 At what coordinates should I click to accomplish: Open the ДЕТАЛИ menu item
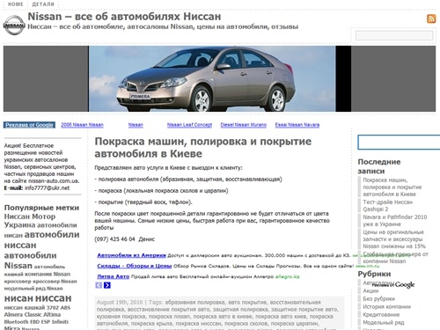pyautogui.click(x=43, y=4)
